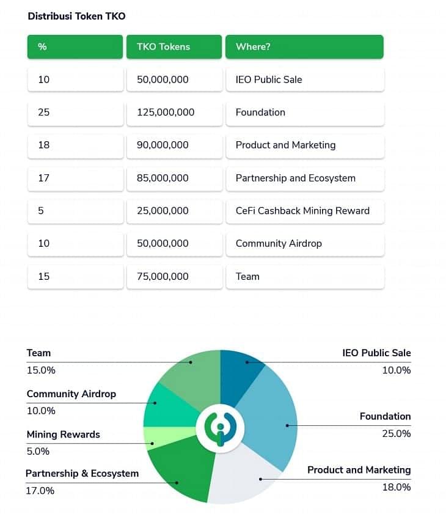Select the 'CeFi Cashback Mining Reward' cell
446x517 pixels.
tap(304, 211)
